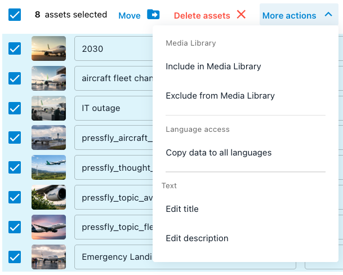Open the aircraft fleet asset thumbnail
This screenshot has width=343, height=275.
click(48, 78)
